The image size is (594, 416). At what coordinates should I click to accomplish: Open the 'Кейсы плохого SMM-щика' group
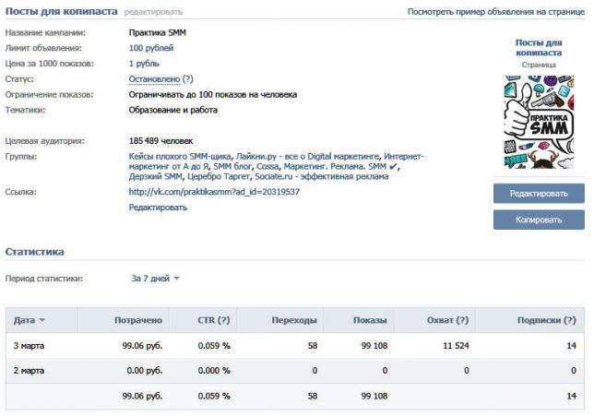point(180,157)
